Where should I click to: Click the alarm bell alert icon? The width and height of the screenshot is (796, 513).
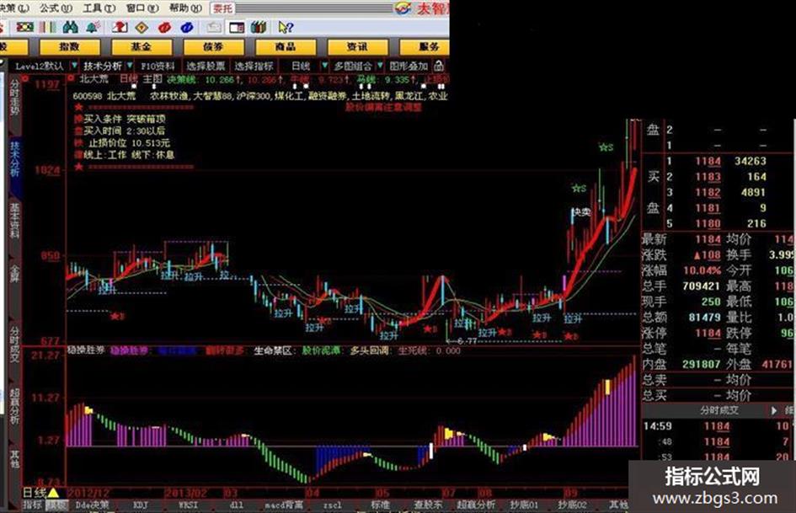click(93, 27)
